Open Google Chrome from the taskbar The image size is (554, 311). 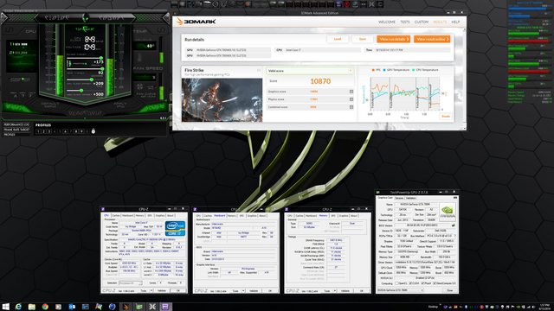point(45,307)
